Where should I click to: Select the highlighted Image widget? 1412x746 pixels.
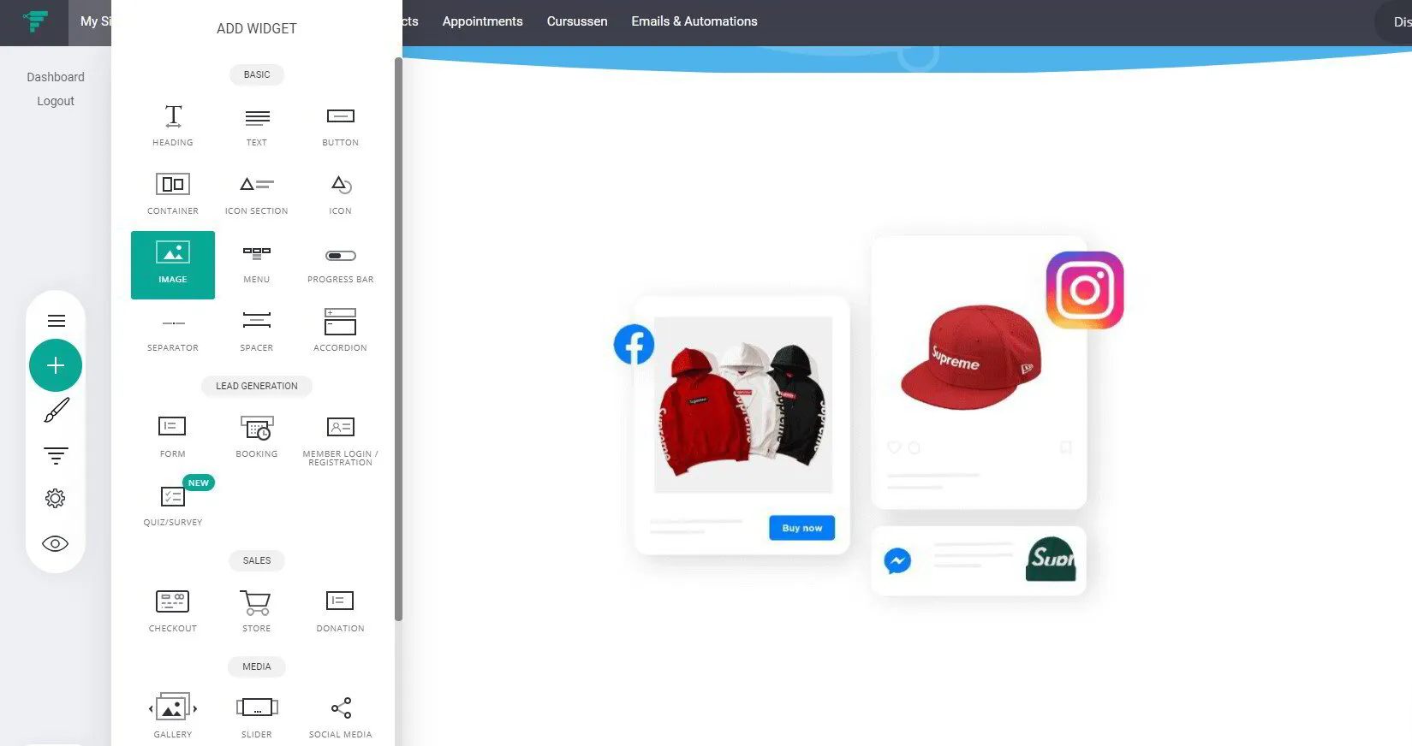pyautogui.click(x=173, y=264)
